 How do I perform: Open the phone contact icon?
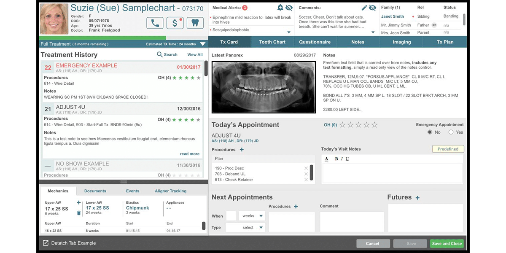tap(155, 22)
